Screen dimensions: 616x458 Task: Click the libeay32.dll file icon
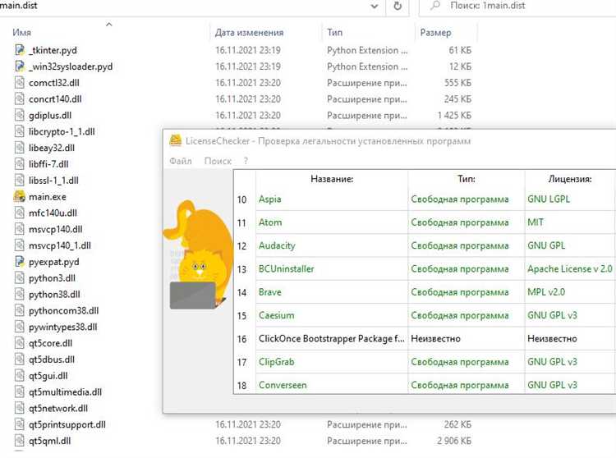coord(20,148)
